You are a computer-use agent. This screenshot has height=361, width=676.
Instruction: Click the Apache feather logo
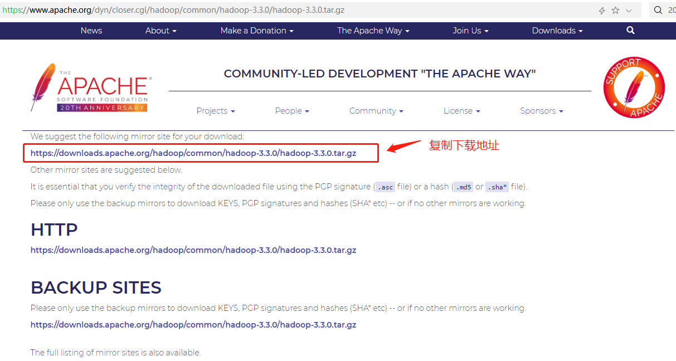(x=91, y=87)
